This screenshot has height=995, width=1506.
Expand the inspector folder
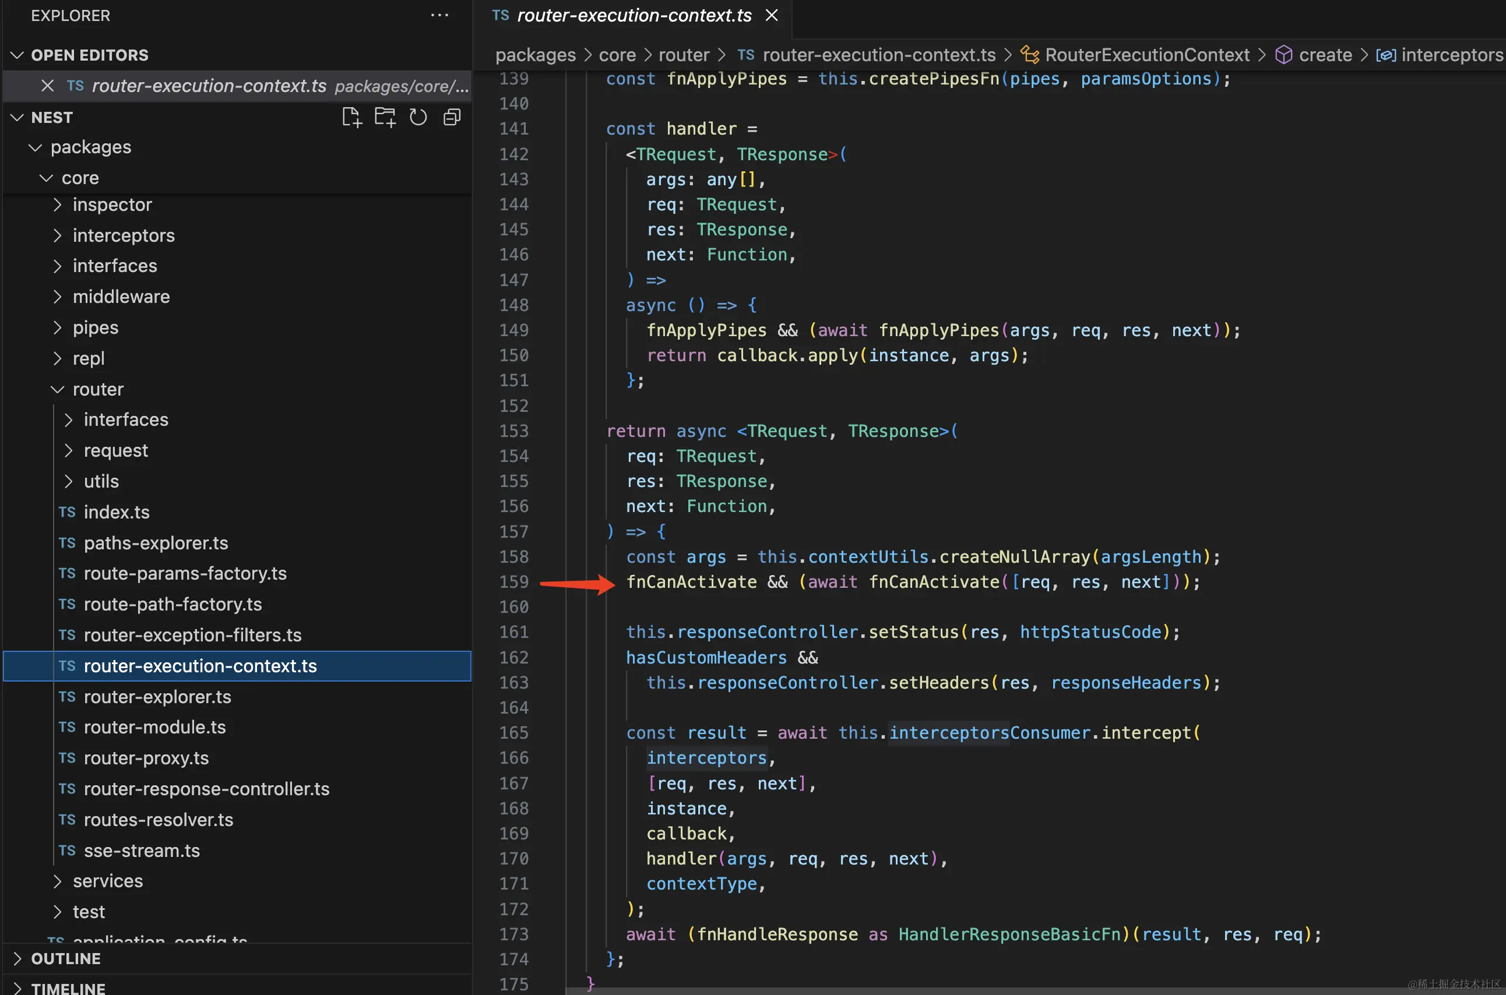point(58,204)
